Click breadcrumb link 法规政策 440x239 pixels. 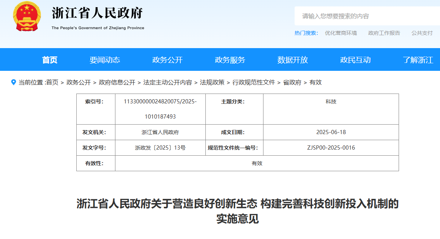212,82
